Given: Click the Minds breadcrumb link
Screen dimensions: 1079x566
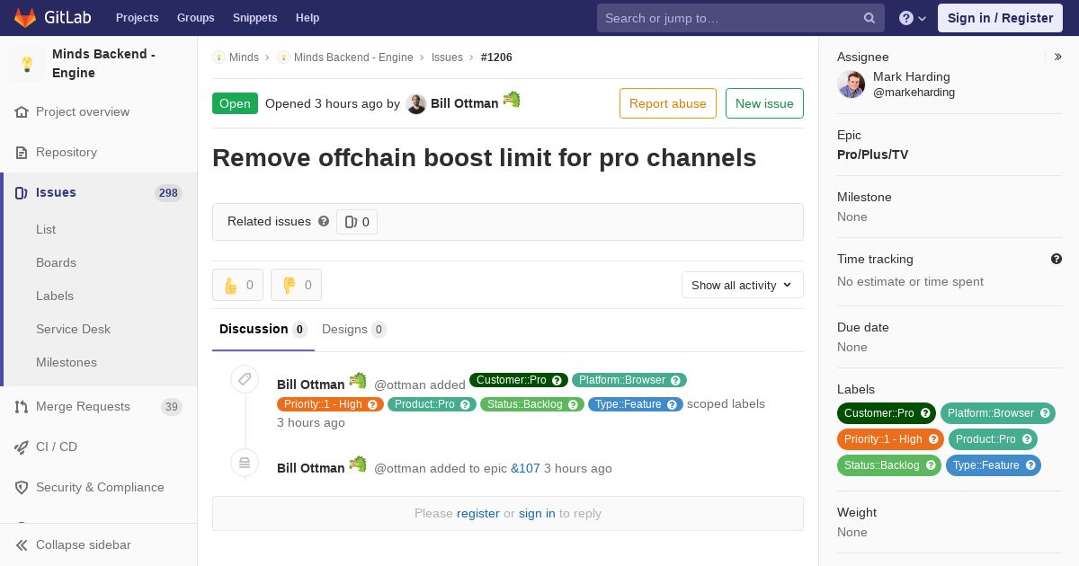Looking at the screenshot, I should tap(244, 57).
